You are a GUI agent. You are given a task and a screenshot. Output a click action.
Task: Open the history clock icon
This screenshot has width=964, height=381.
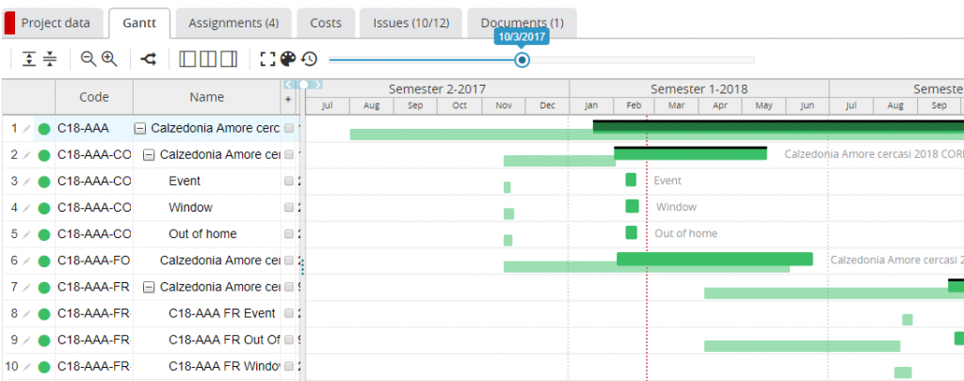(x=310, y=59)
